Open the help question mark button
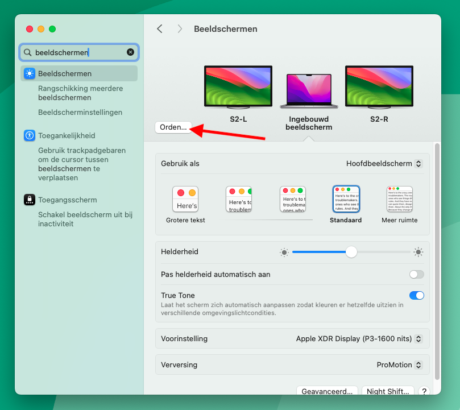This screenshot has width=460, height=410. pyautogui.click(x=424, y=391)
